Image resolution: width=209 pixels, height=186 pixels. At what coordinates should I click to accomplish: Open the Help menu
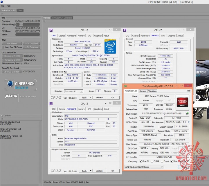9,6
